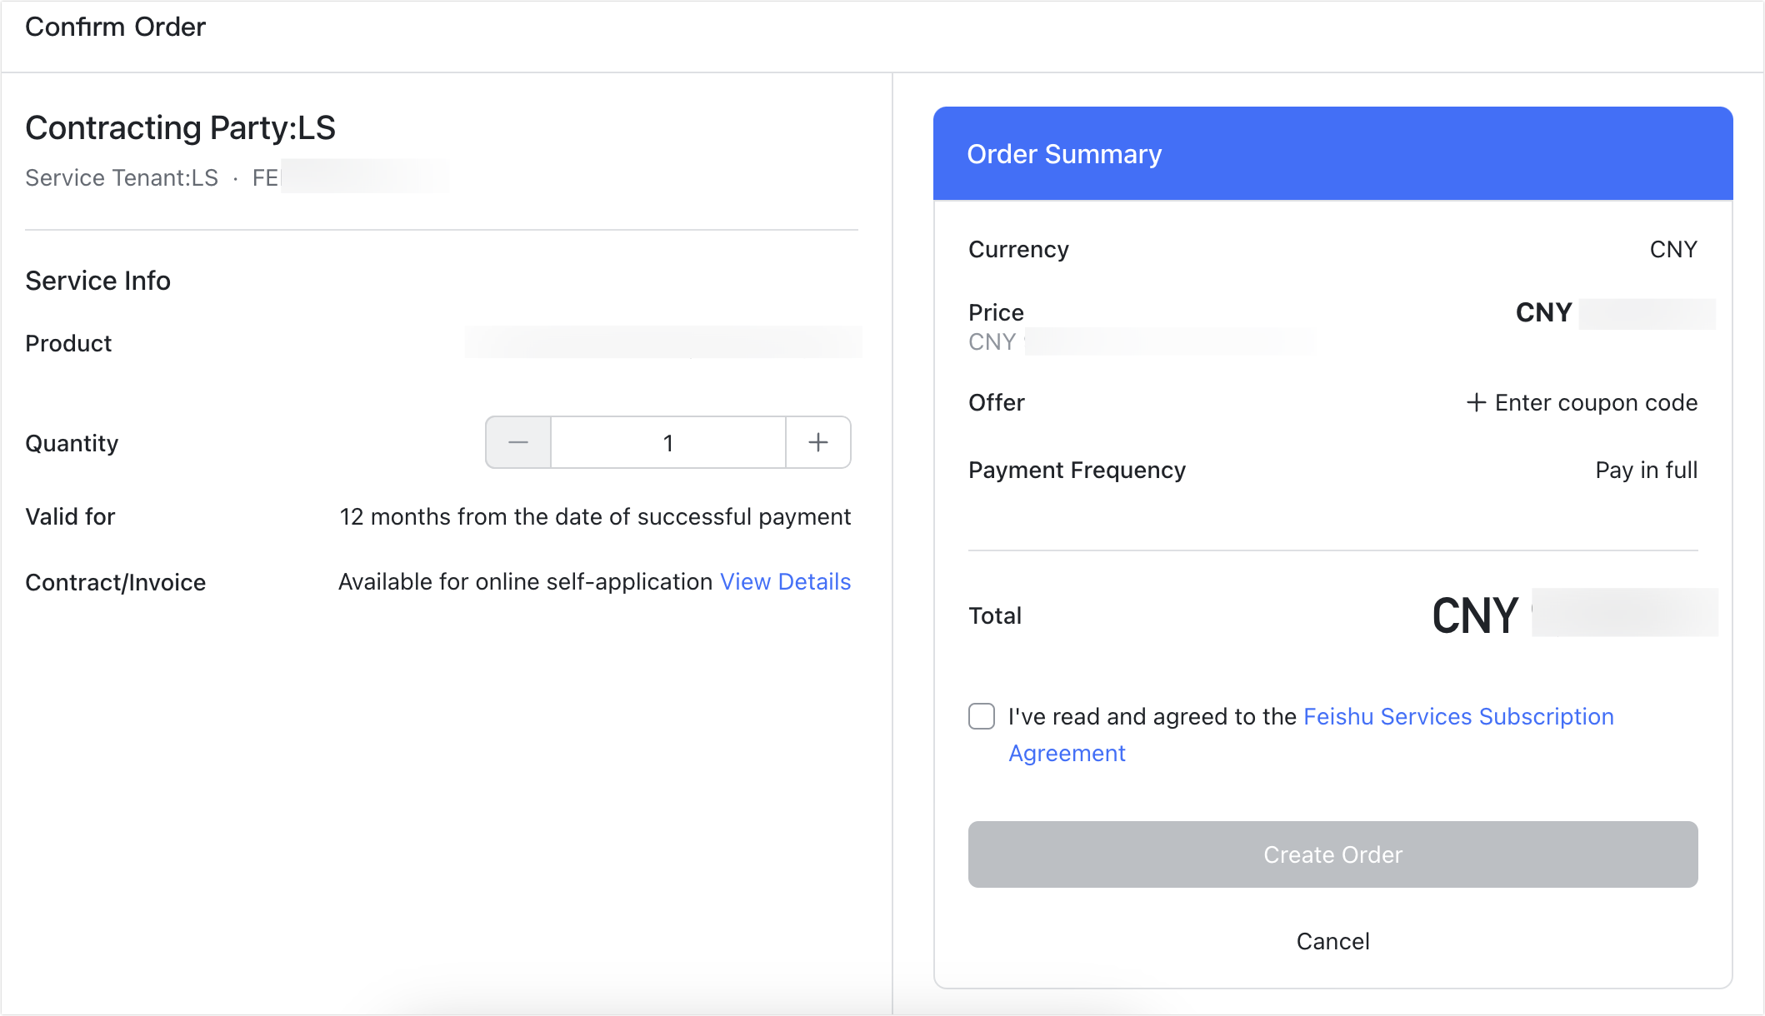Select the Pay in full payment frequency
Image resolution: width=1765 pixels, height=1016 pixels.
(1646, 470)
